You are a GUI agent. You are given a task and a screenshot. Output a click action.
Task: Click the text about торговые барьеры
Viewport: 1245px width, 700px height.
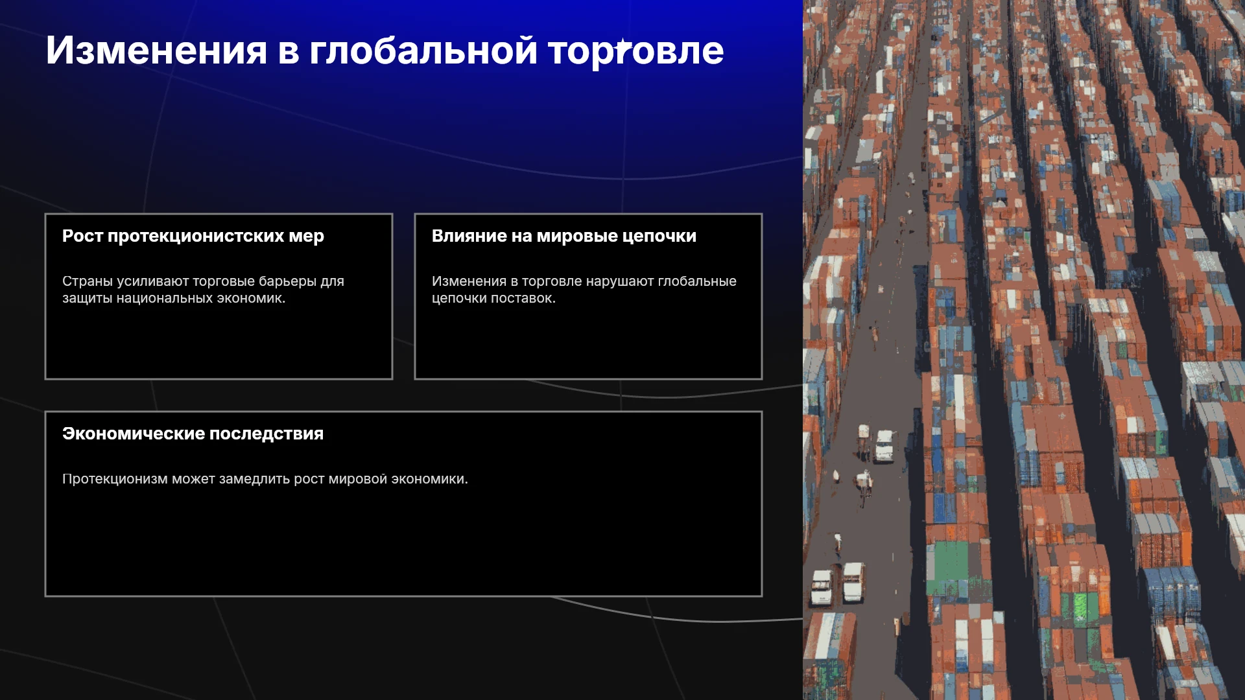(203, 290)
